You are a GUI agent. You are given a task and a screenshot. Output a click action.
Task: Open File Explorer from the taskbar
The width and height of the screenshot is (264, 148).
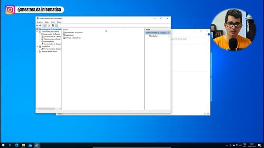point(24,145)
